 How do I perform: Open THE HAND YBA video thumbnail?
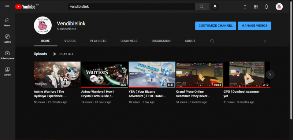(x=152, y=74)
